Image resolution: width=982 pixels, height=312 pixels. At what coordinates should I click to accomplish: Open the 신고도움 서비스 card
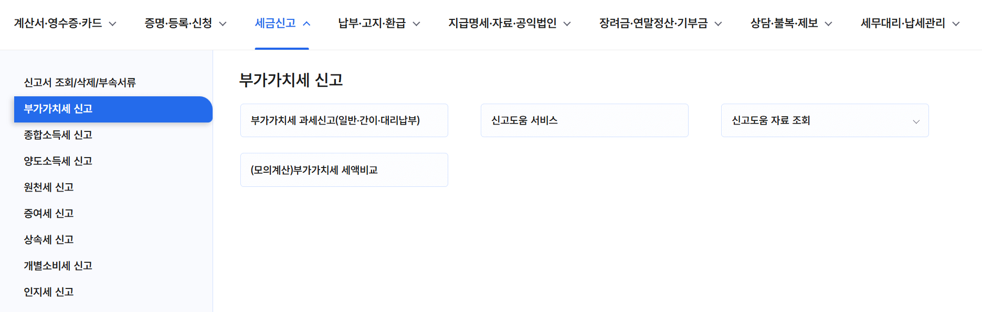pos(584,120)
